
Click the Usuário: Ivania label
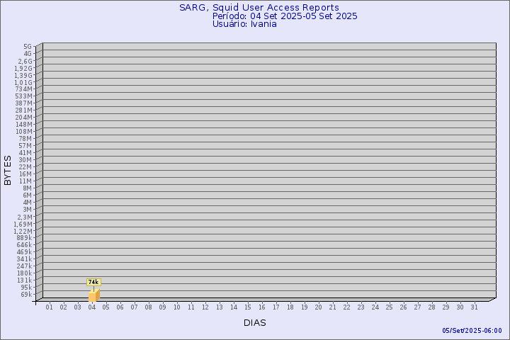[x=244, y=23]
